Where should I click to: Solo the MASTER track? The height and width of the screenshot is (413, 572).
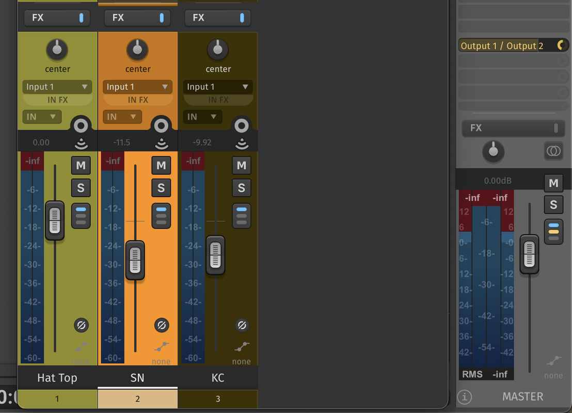pyautogui.click(x=553, y=204)
